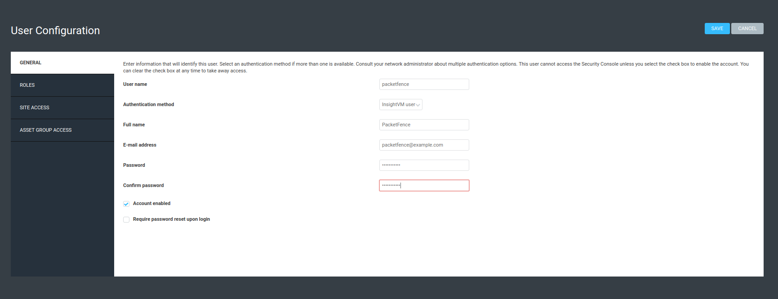Focus the Password field
Viewport: 778px width, 299px height.
coord(424,165)
